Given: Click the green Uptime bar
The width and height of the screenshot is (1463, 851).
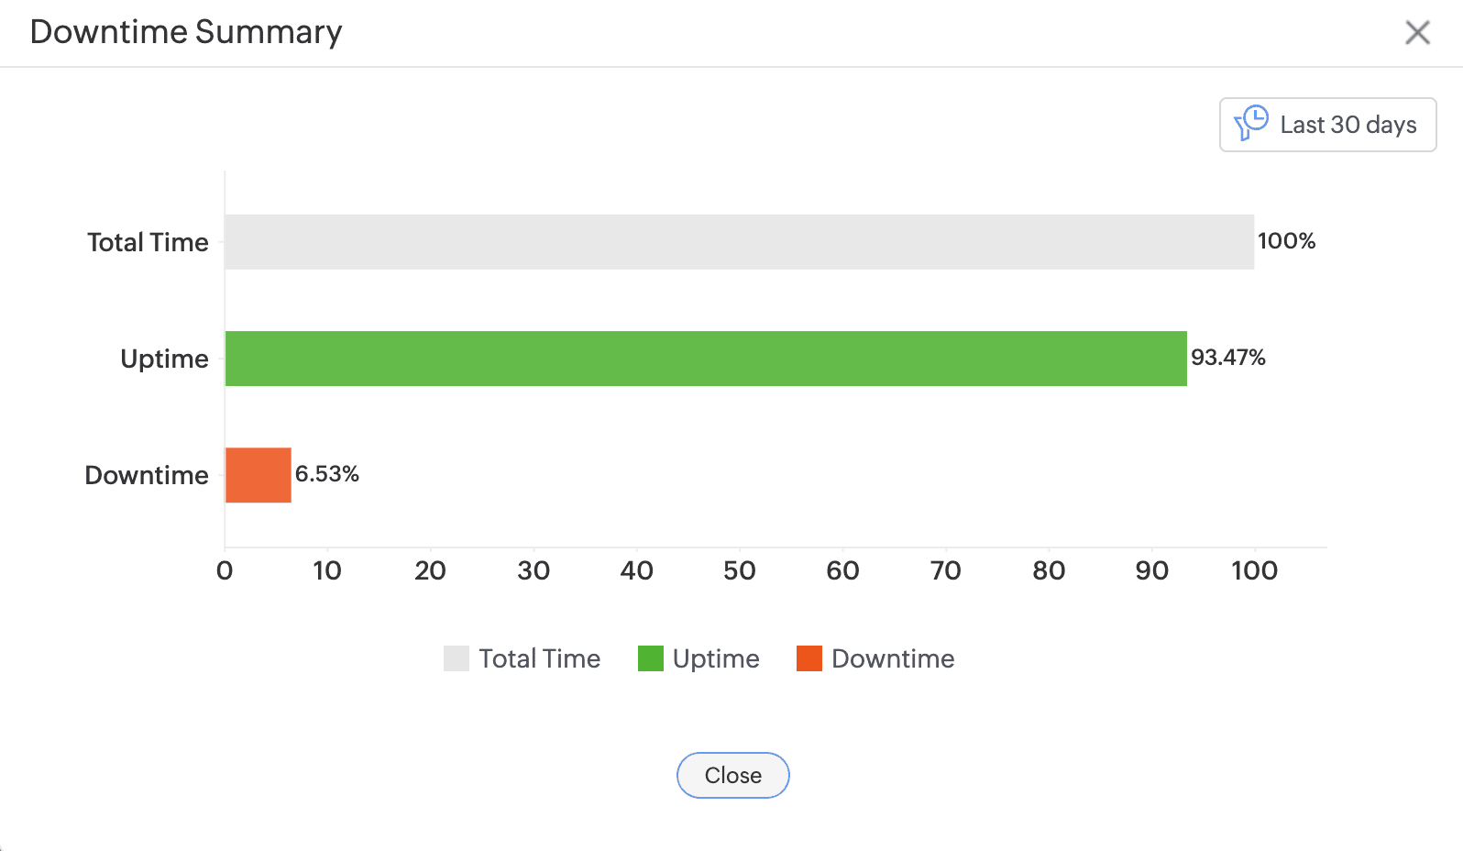Looking at the screenshot, I should coord(706,359).
